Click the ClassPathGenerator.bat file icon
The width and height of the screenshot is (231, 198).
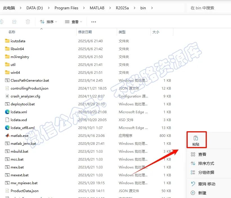click(x=7, y=80)
